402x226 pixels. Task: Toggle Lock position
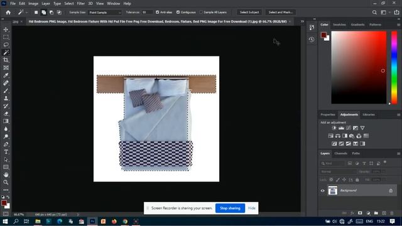[x=344, y=180]
